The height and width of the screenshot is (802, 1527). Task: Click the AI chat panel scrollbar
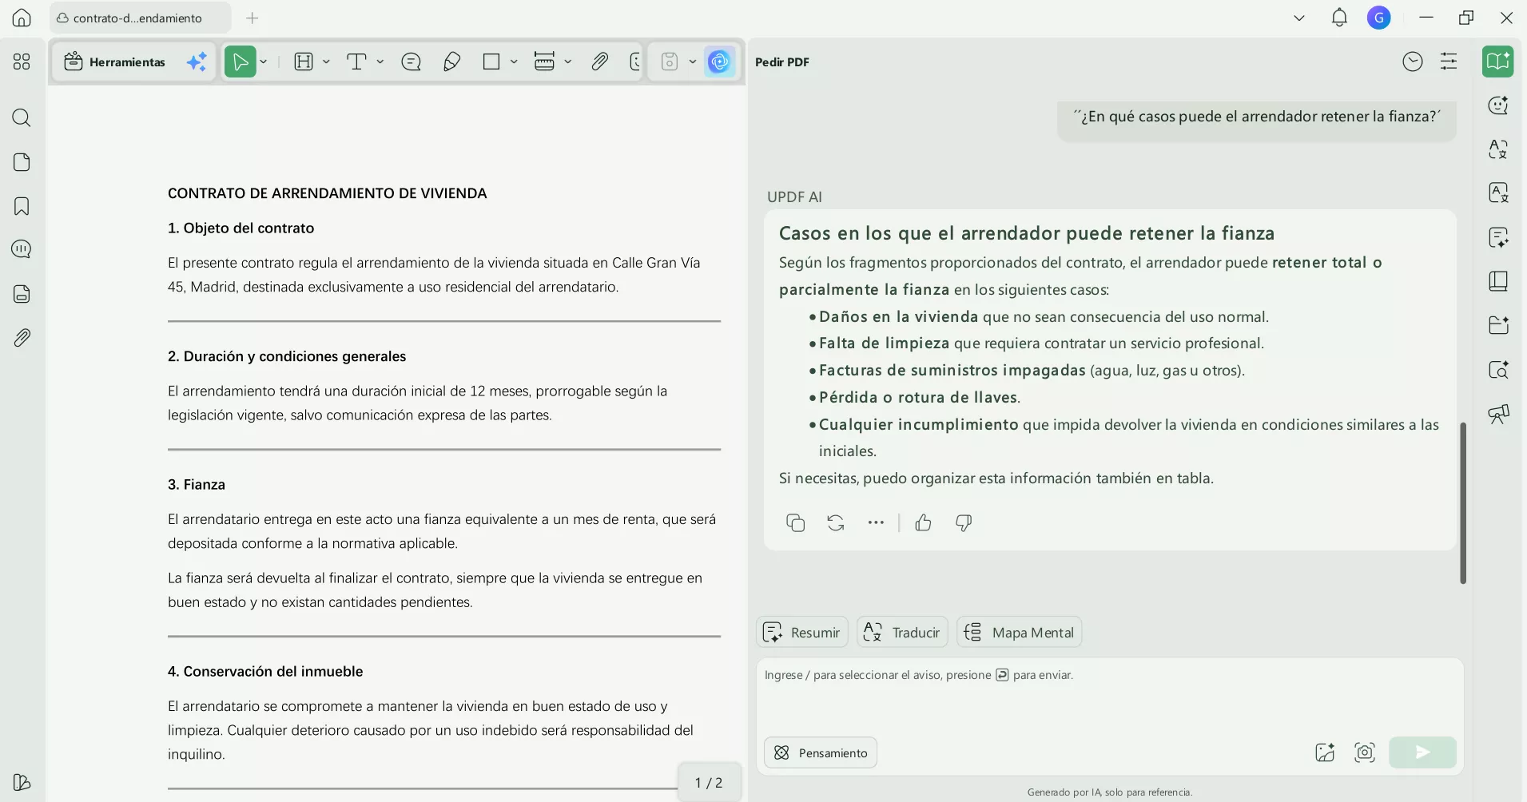[x=1463, y=503]
